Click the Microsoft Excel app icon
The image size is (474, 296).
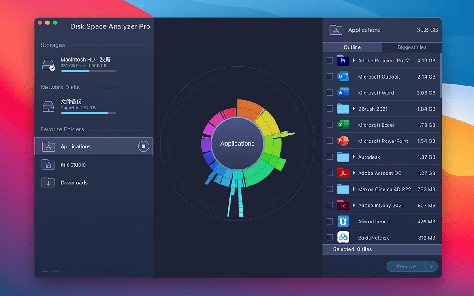tap(343, 125)
